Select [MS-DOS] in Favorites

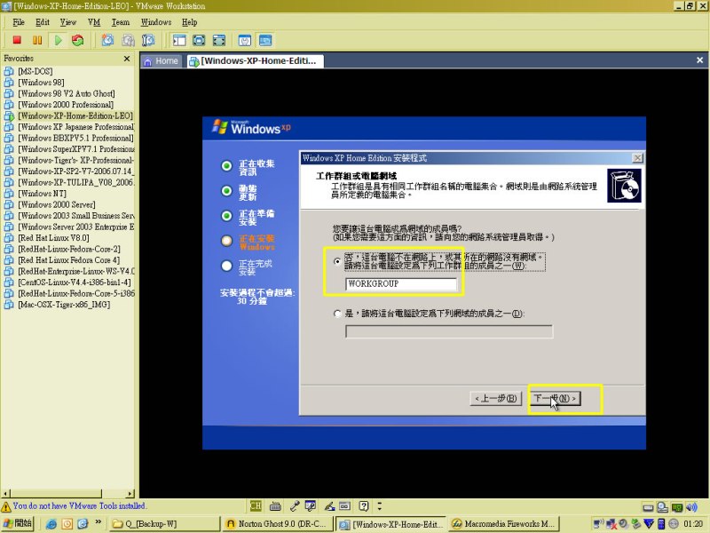[x=35, y=71]
